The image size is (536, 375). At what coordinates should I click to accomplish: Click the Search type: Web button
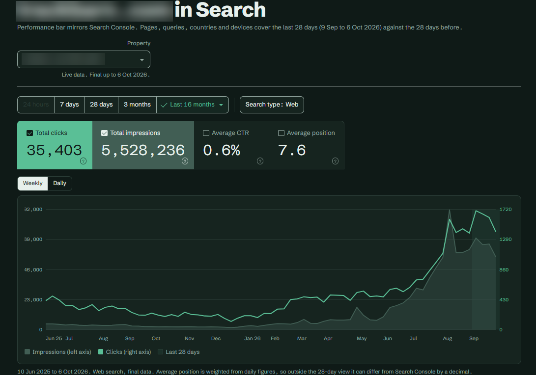[272, 105]
